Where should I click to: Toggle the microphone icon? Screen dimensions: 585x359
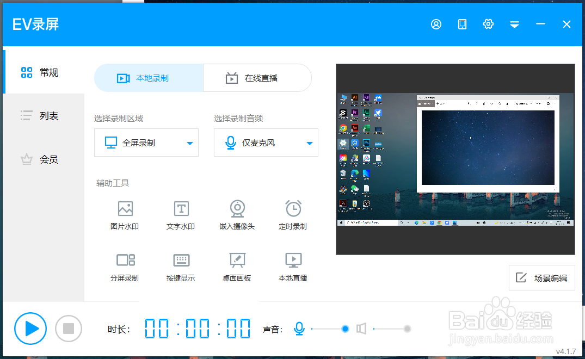(299, 329)
